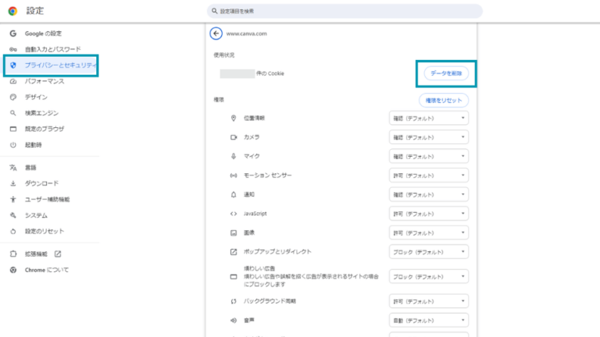The height and width of the screenshot is (337, 600).
Task: Expand the JavaScript permission dropdown
Action: (x=429, y=214)
